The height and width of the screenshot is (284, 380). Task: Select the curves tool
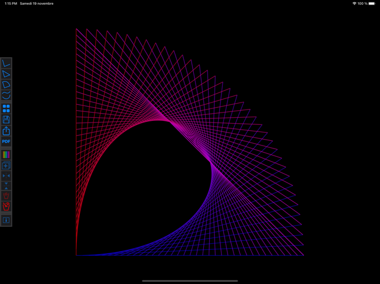point(6,95)
